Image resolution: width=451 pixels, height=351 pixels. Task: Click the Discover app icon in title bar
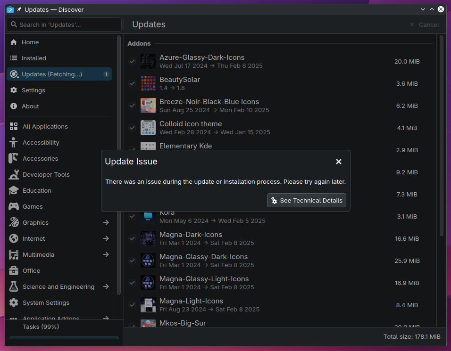(10, 9)
